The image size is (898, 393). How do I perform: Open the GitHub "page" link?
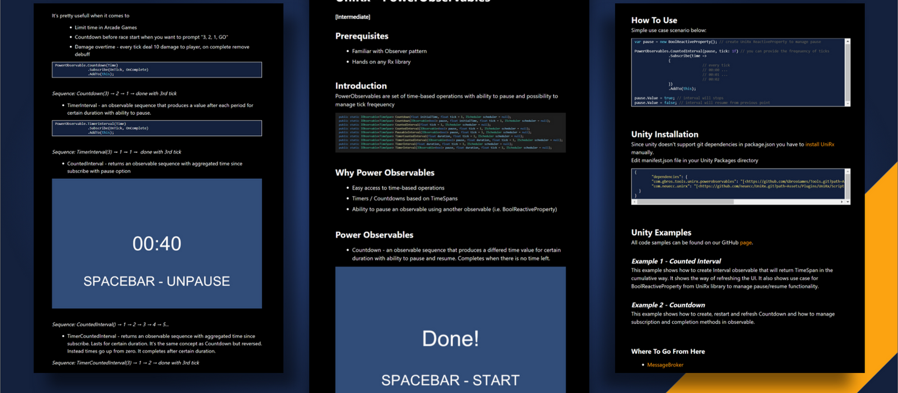pyautogui.click(x=745, y=242)
